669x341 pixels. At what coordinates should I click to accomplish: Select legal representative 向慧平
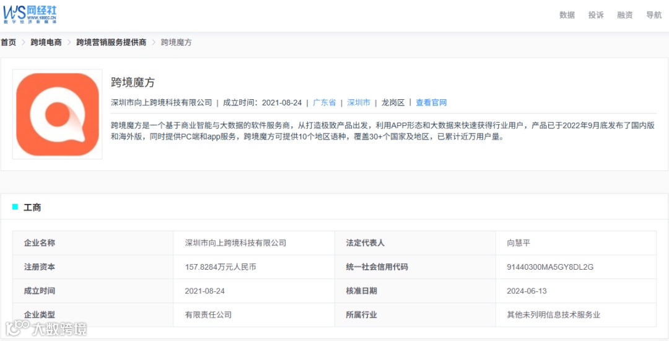point(518,243)
